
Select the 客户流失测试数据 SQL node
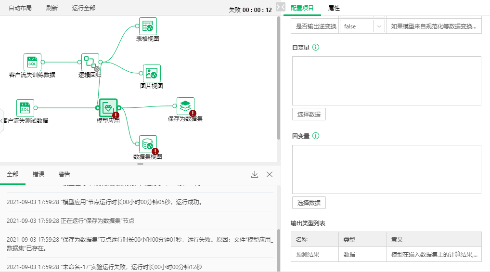(x=25, y=108)
